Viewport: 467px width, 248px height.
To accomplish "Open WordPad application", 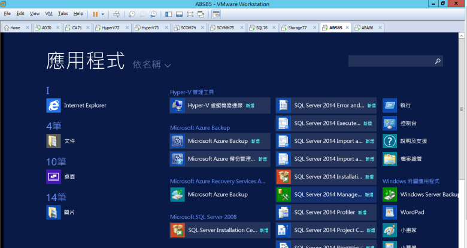I will 412,212.
